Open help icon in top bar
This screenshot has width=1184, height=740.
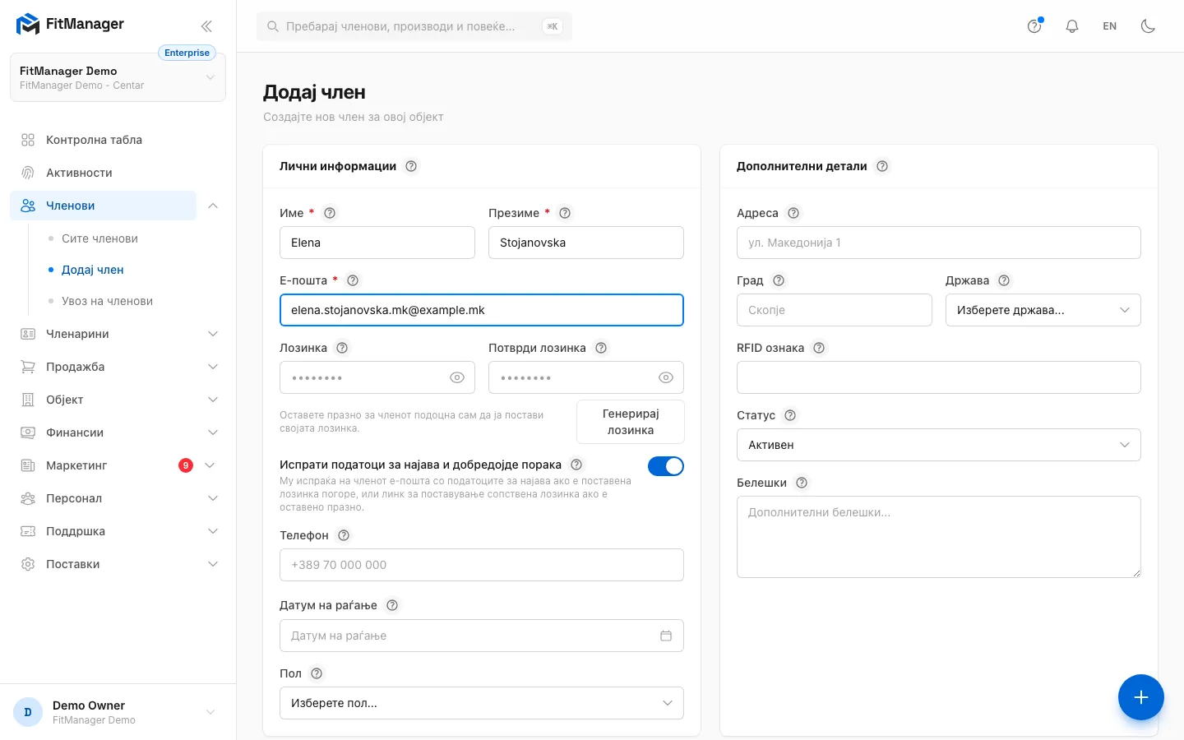pos(1034,26)
